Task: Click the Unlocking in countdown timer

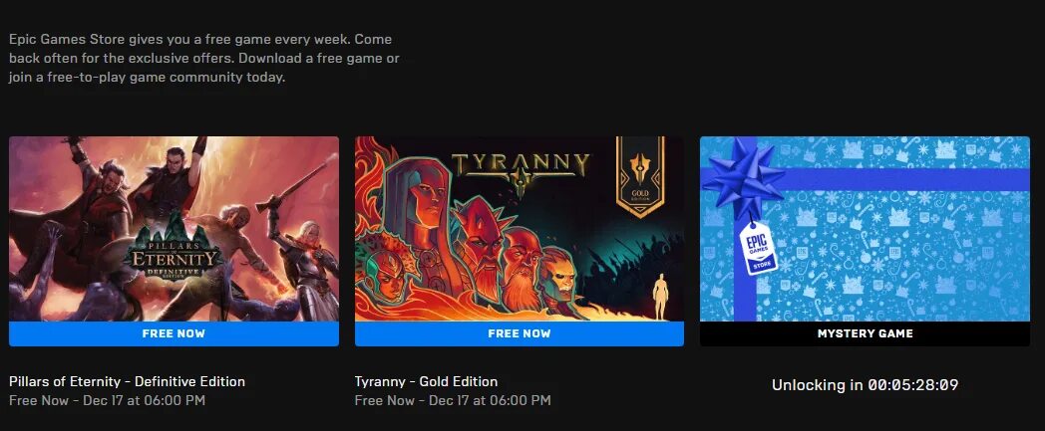Action: [x=865, y=384]
